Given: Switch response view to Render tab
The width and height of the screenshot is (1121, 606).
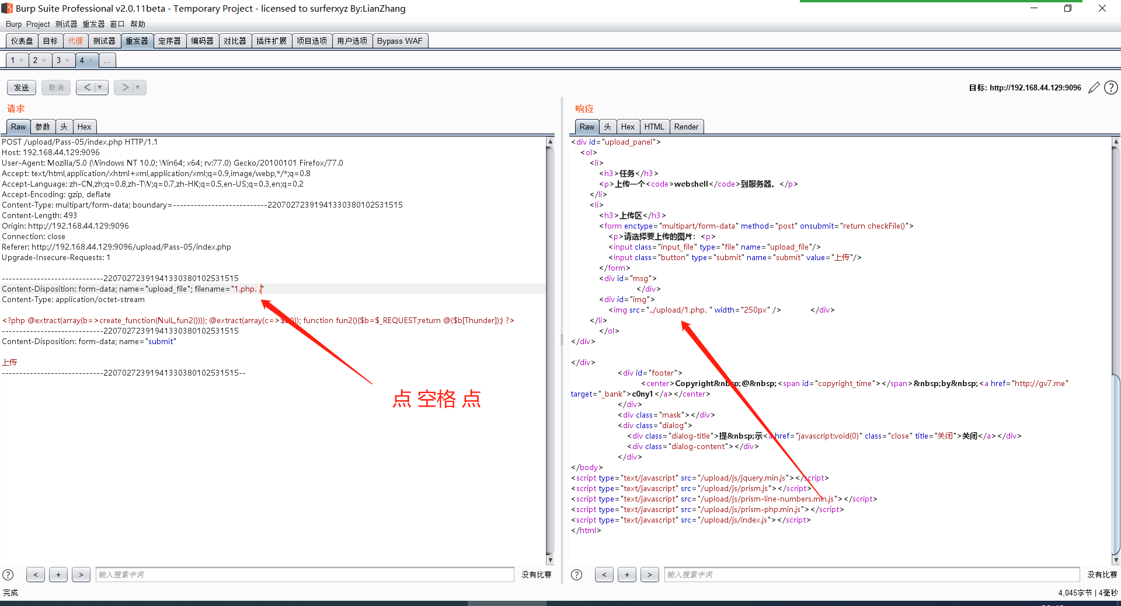Looking at the screenshot, I should (687, 127).
